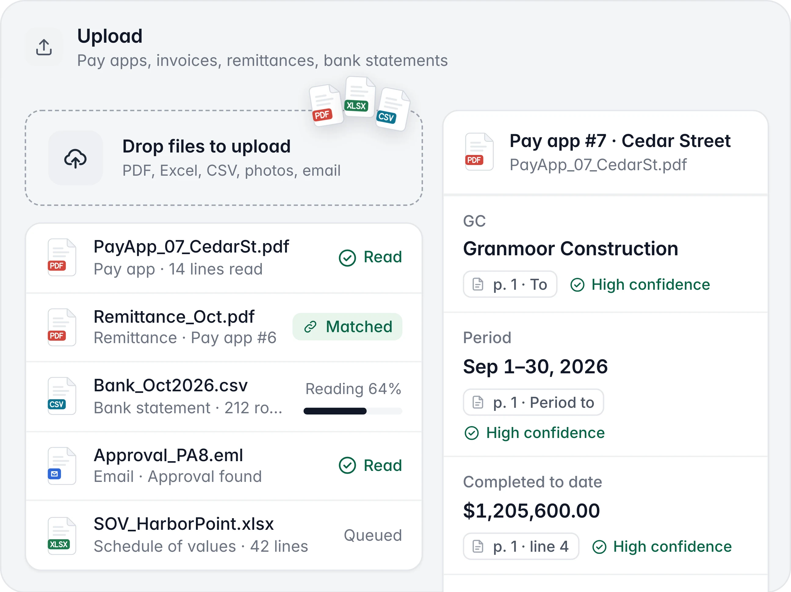This screenshot has width=791, height=592.
Task: Click the Matched badge on Remittance_Oct.pdf
Action: click(347, 327)
